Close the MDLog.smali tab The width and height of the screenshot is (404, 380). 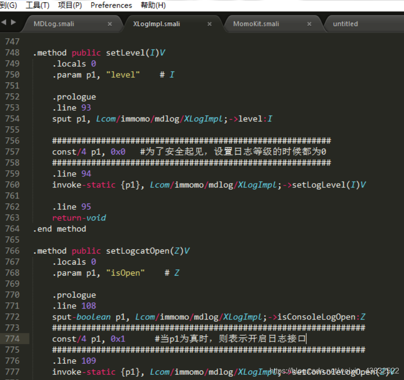pos(110,24)
